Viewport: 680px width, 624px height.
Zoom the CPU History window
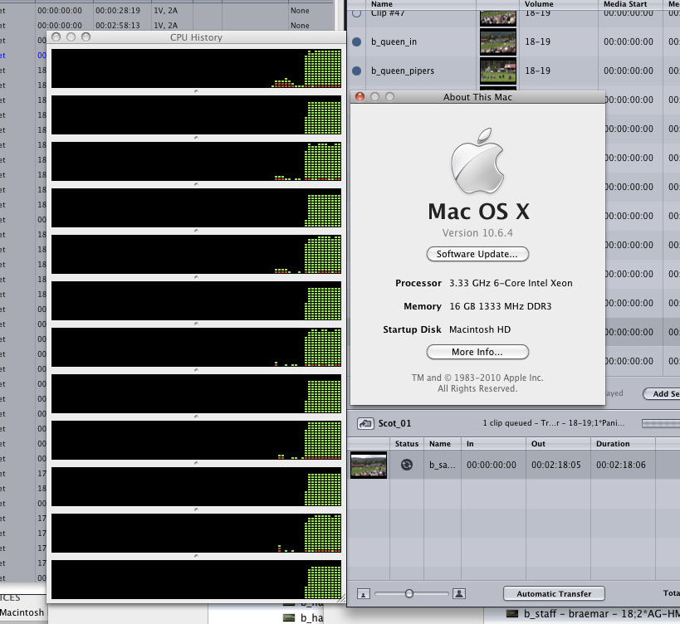click(x=86, y=37)
